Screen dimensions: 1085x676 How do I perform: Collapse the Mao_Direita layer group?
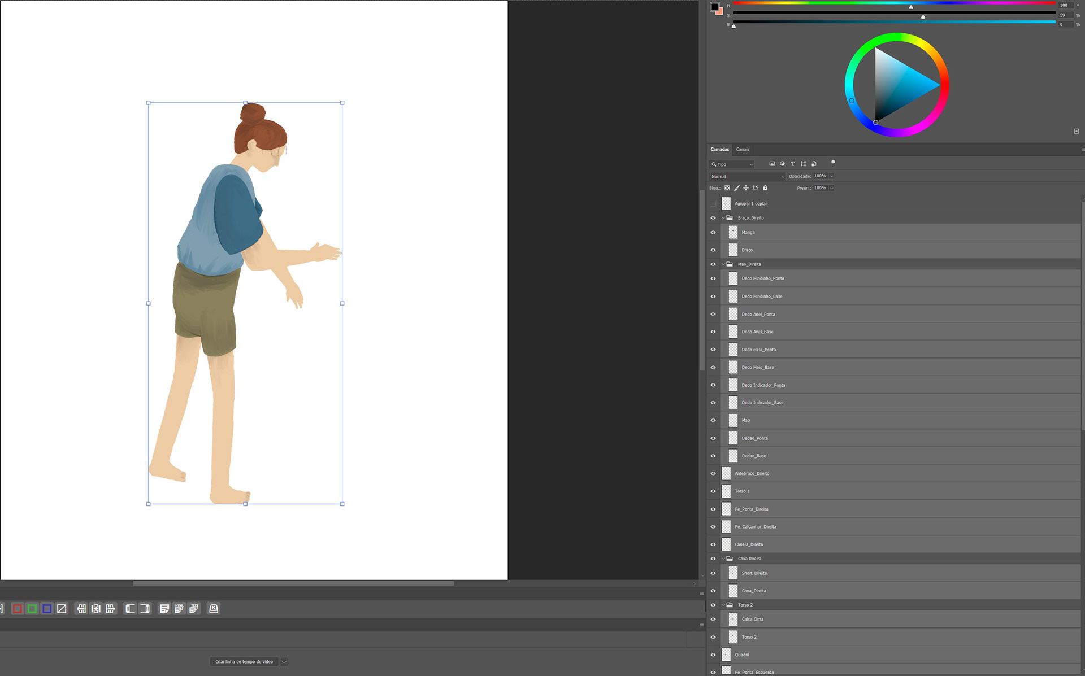coord(723,264)
